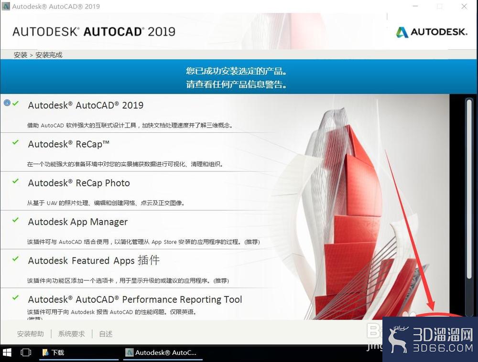Click the AUTODESK AUTOCAD 2019 header title
This screenshot has width=478, height=362.
click(x=94, y=32)
